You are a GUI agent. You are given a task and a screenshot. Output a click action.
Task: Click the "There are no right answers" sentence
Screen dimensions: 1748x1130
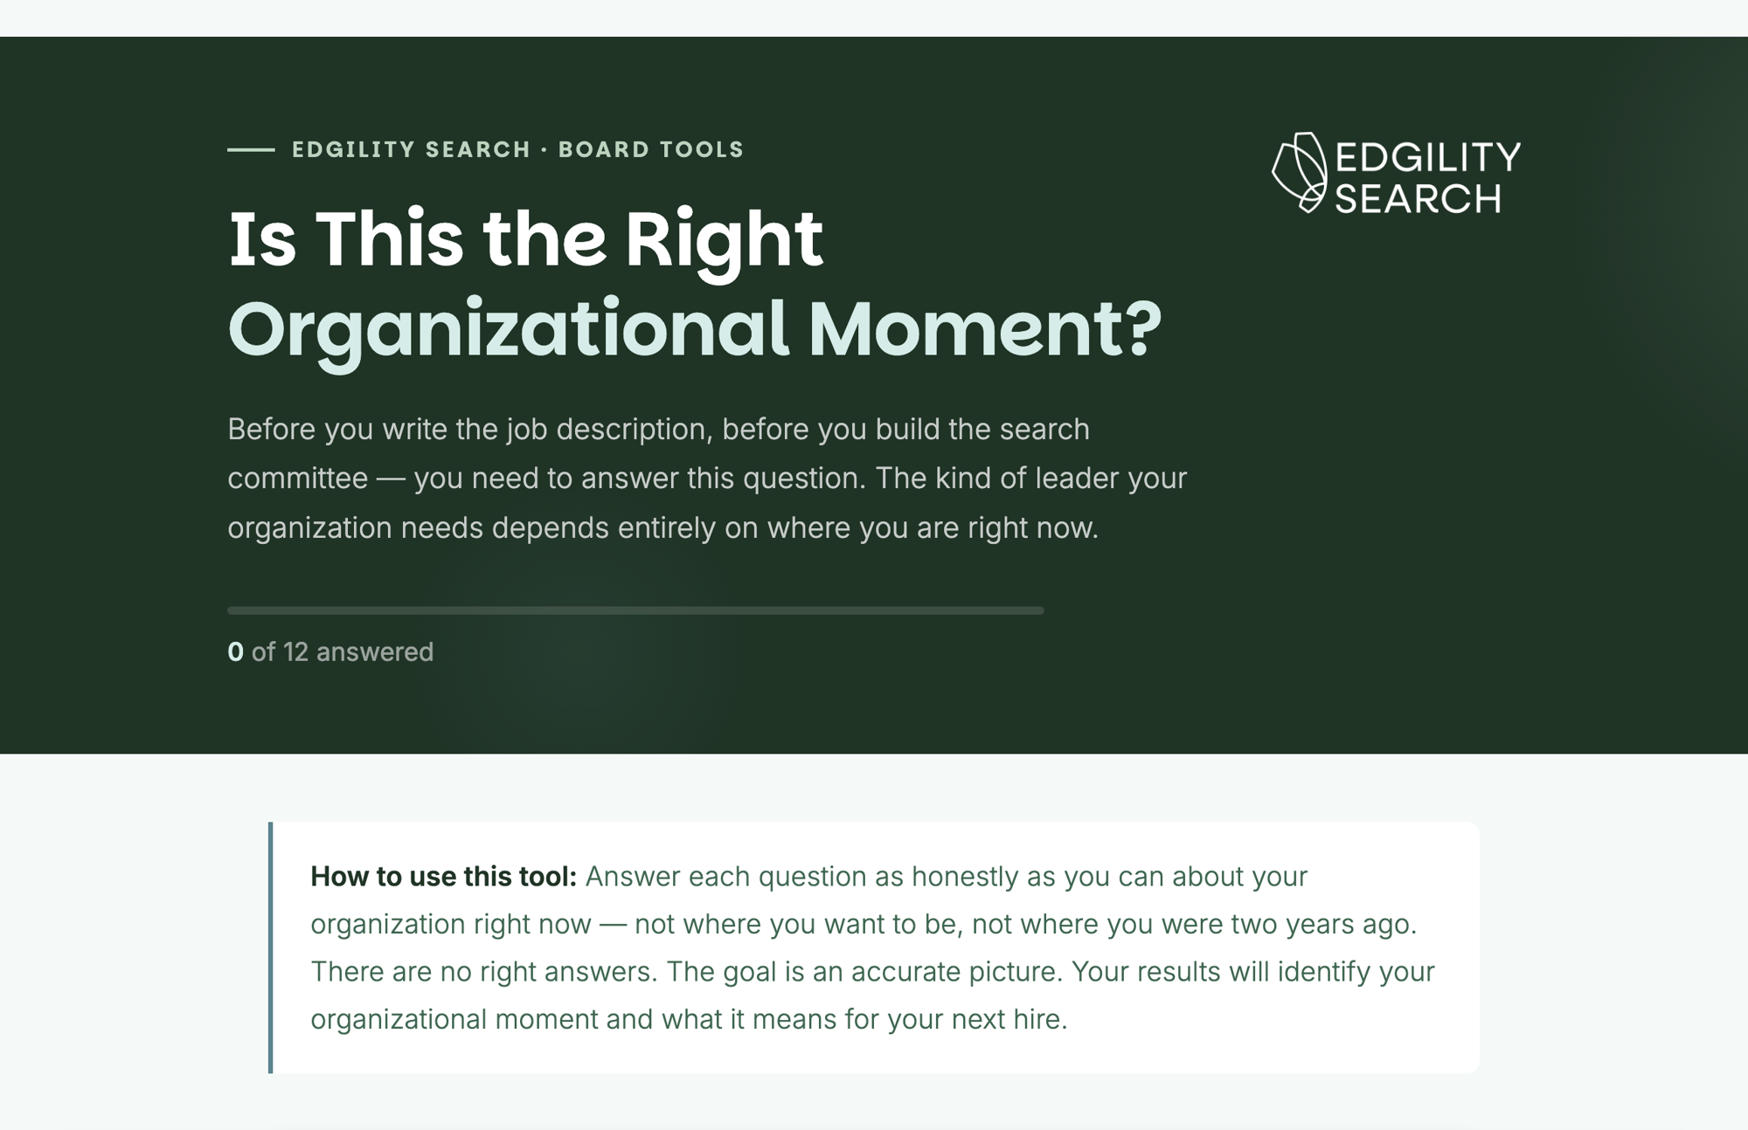483,971
